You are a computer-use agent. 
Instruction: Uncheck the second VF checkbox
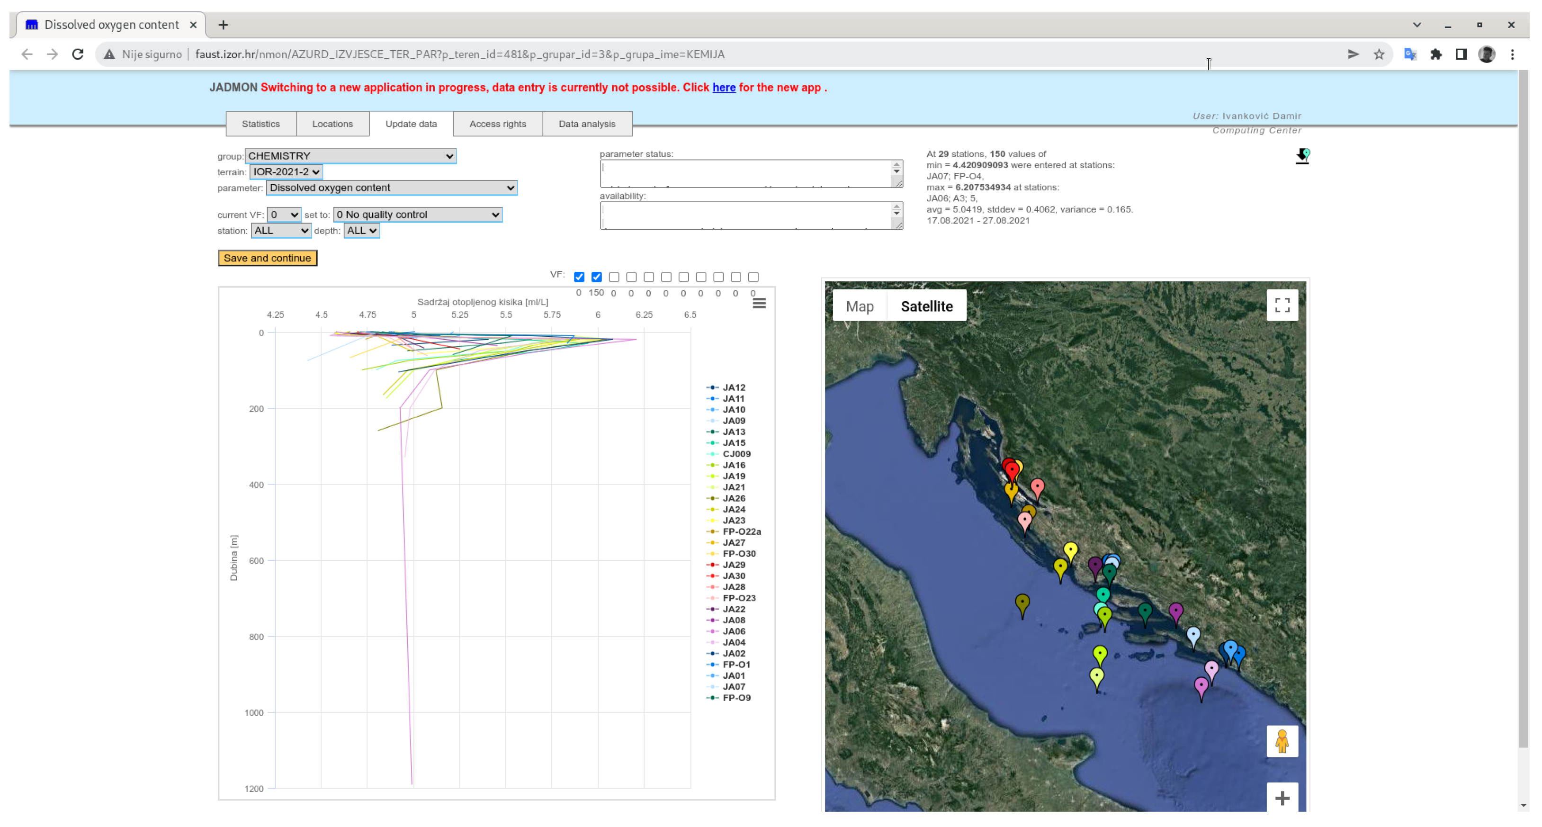point(596,277)
